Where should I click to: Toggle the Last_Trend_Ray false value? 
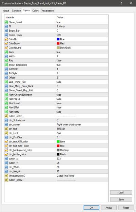pyautogui.click(x=82, y=82)
